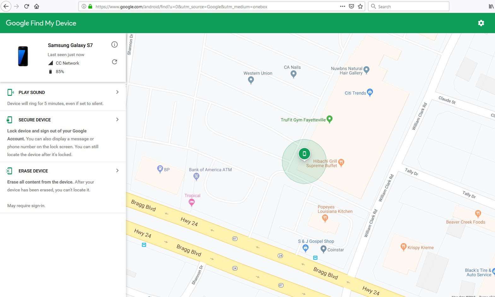The image size is (495, 297).
Task: Expand the Secure Device chevron
Action: (x=117, y=119)
